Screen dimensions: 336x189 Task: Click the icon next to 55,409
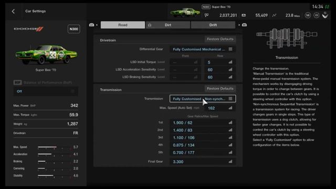(244, 15)
